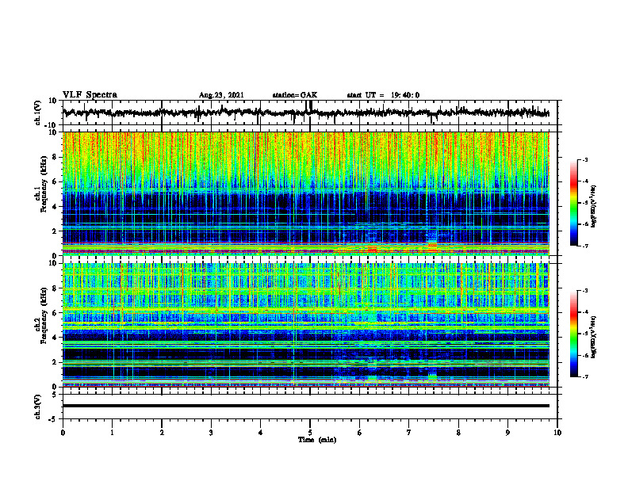Click time-axis tick label "7" at bottom
This screenshot has width=628, height=485.
409,433
